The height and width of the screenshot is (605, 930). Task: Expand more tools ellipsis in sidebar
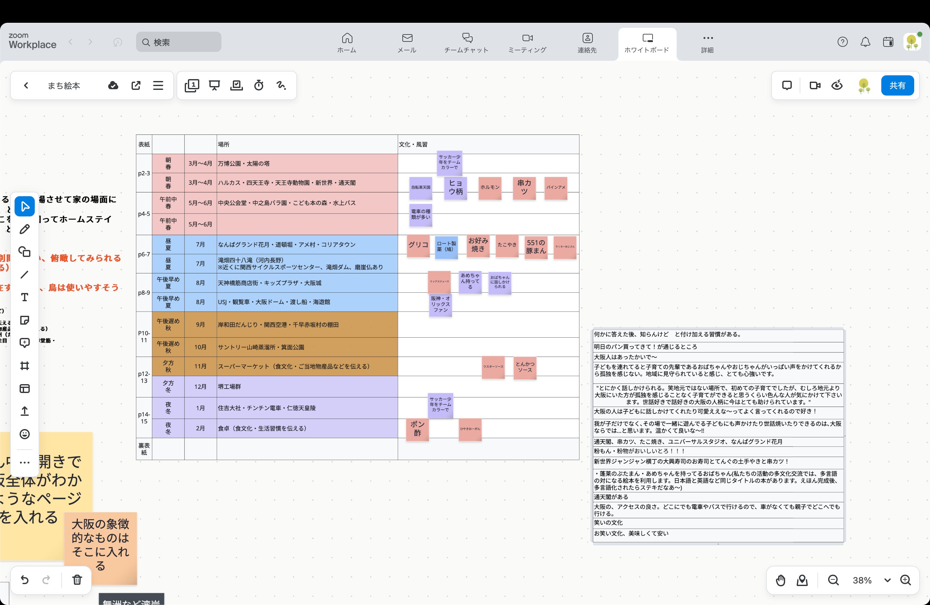click(25, 463)
